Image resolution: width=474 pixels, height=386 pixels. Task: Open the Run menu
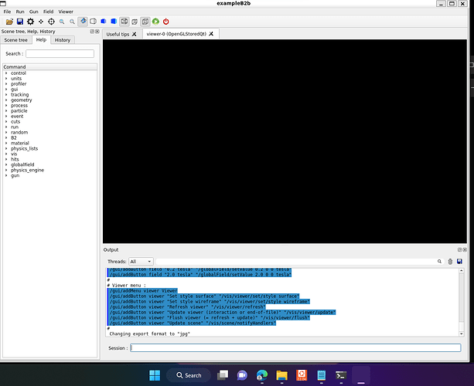click(20, 12)
